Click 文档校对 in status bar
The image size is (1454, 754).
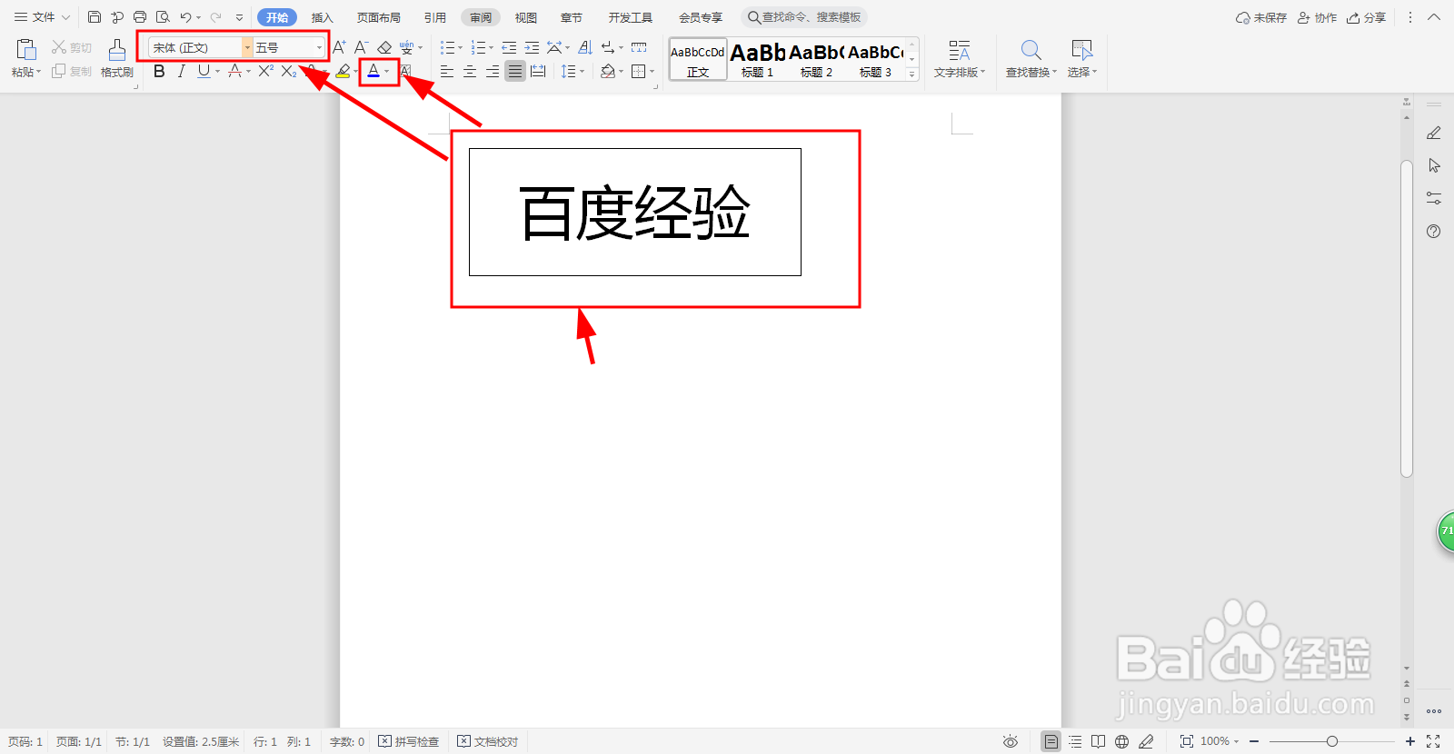click(x=487, y=741)
